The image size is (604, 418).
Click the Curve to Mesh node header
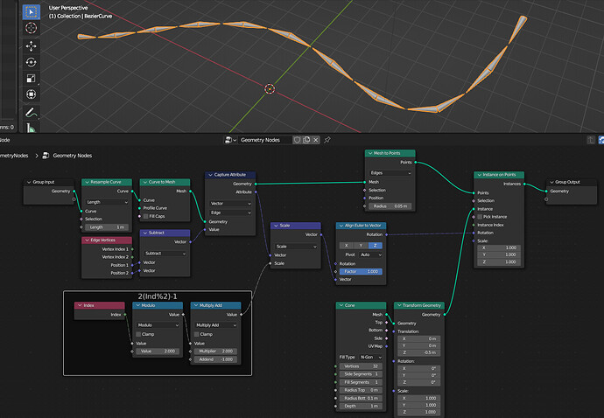tap(165, 182)
